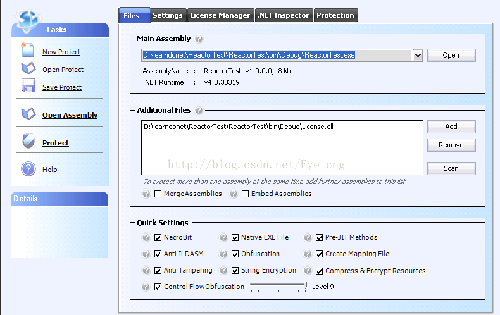Click the Control Flow Obfuscation level slider
The width and height of the screenshot is (500, 315).
coord(278,287)
